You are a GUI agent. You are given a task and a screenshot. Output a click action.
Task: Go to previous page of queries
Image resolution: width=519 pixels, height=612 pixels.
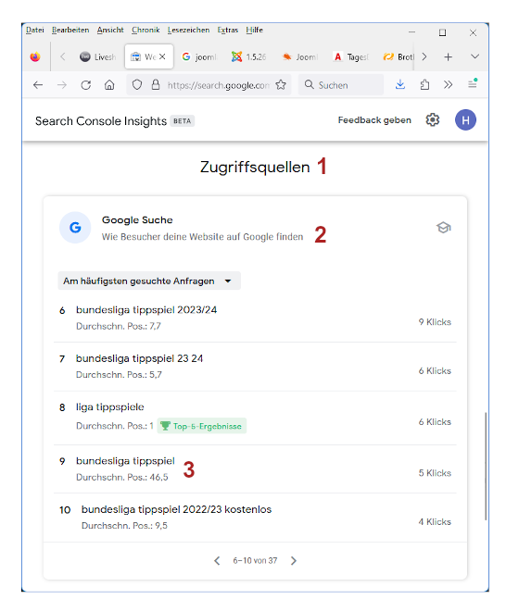tap(217, 561)
